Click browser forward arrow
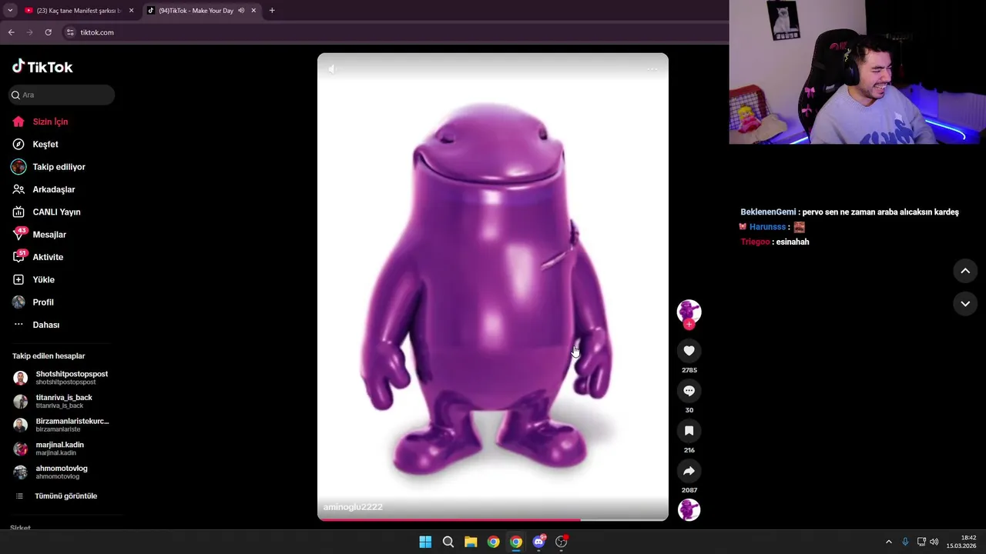This screenshot has width=986, height=554. point(29,32)
